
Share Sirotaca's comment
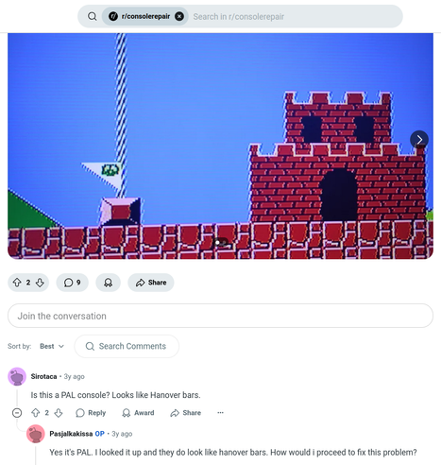coord(186,413)
